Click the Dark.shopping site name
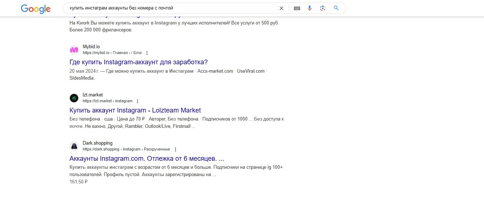This screenshot has width=484, height=198. 98,143
